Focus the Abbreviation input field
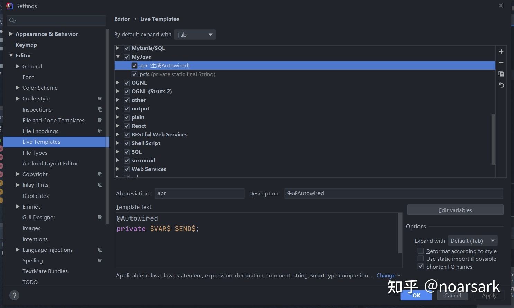 coord(199,193)
